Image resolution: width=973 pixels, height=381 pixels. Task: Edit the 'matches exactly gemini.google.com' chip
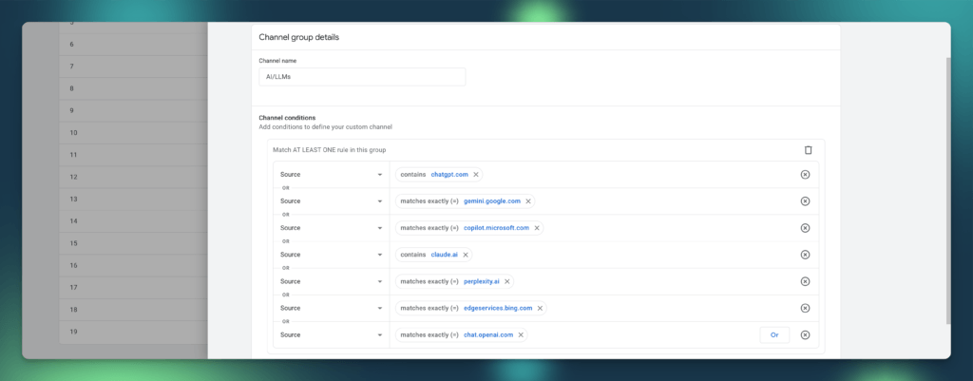465,201
